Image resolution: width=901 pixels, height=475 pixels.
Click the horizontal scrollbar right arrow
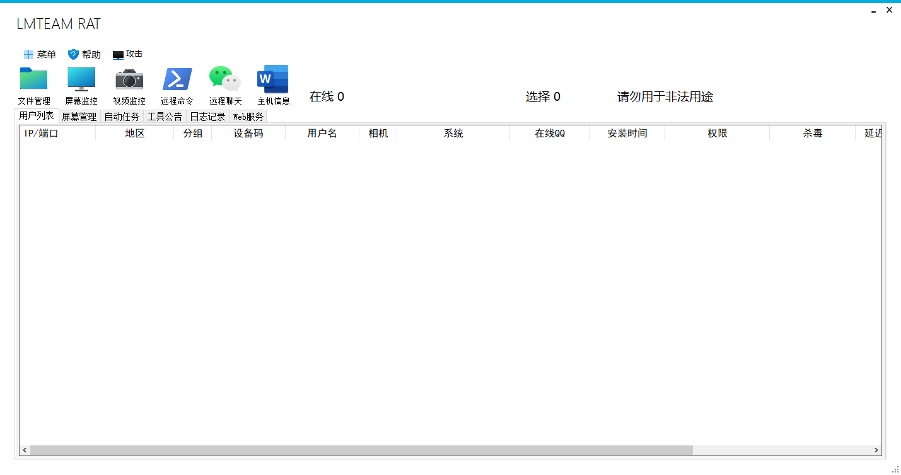pyautogui.click(x=876, y=450)
